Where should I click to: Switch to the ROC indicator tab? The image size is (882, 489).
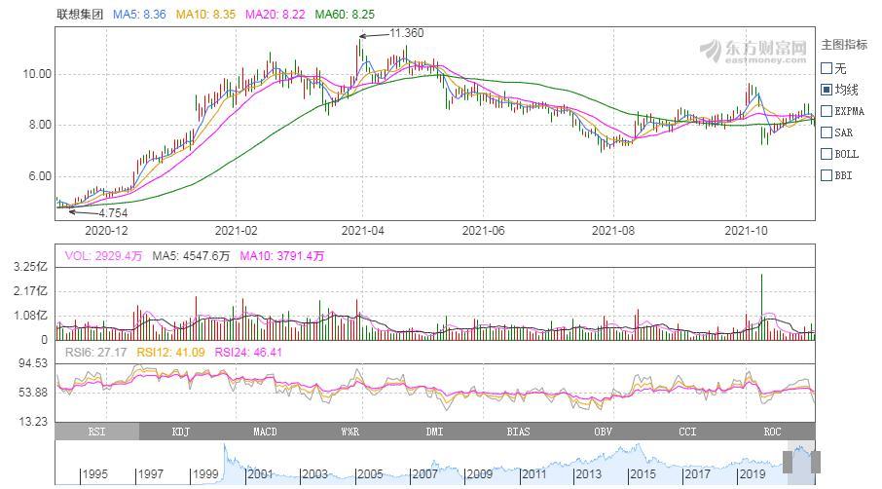(772, 432)
